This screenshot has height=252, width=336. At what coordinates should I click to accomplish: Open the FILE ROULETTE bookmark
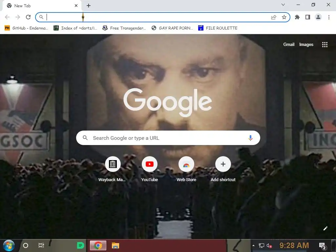pyautogui.click(x=218, y=28)
